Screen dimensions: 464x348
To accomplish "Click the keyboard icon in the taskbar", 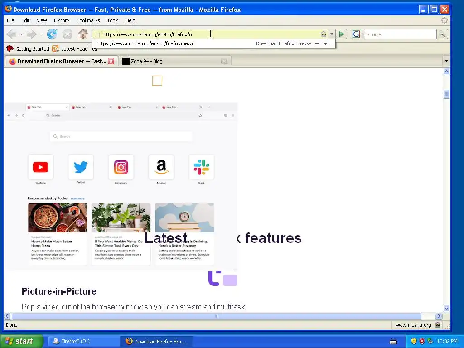I will [x=393, y=342].
